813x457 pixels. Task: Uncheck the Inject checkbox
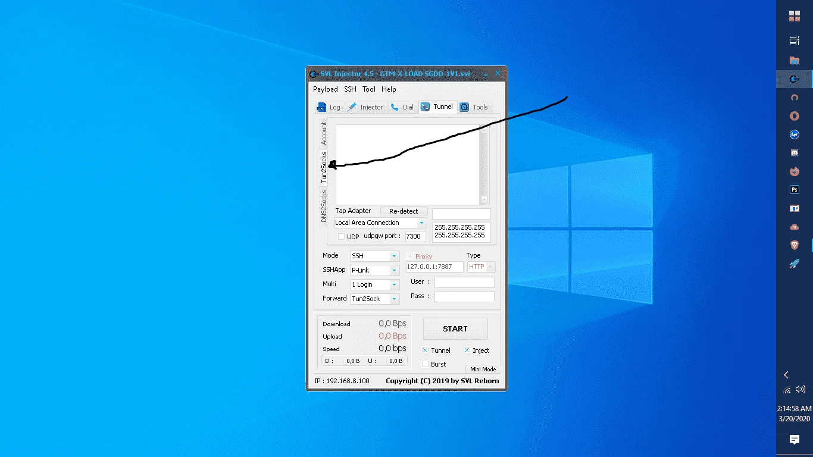point(467,350)
